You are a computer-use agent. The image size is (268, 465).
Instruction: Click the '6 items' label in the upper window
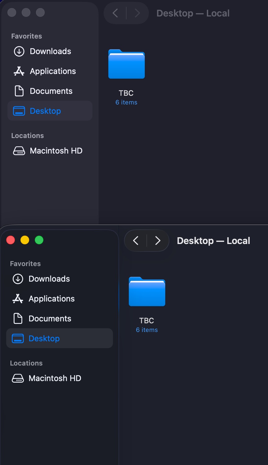coord(126,102)
